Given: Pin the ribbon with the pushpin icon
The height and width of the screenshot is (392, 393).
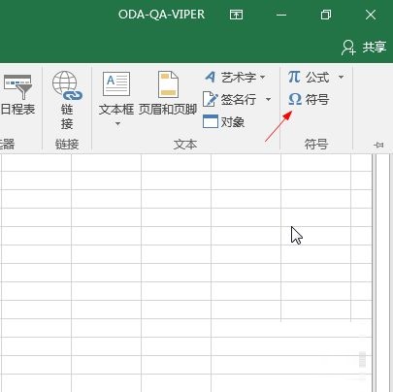Looking at the screenshot, I should point(378,145).
